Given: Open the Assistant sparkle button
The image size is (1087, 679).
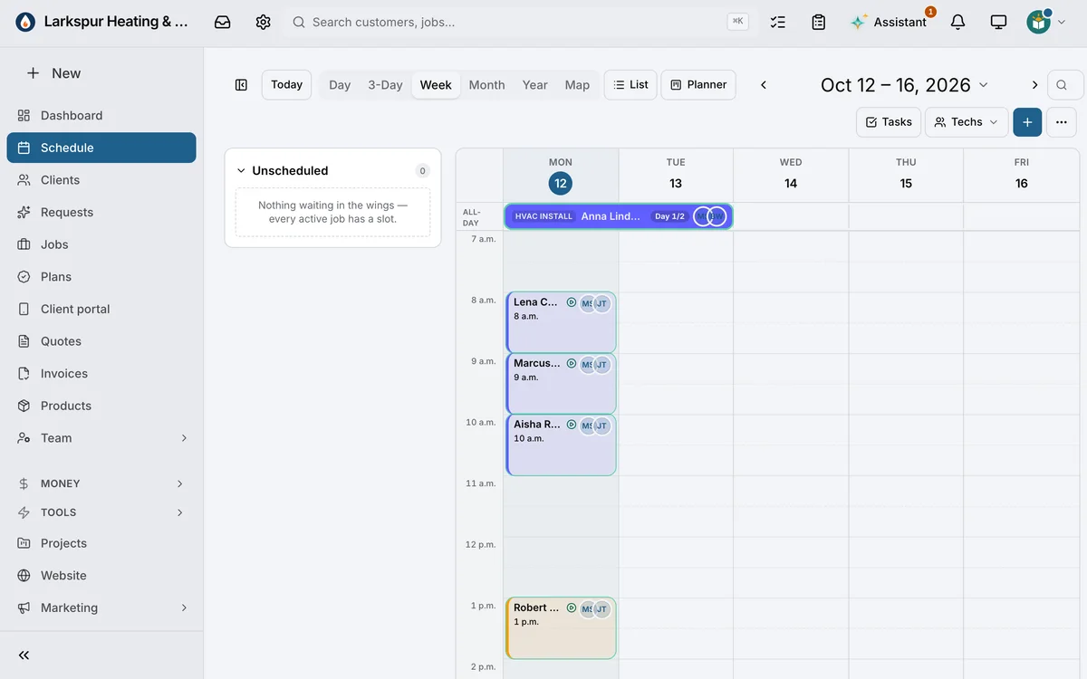Looking at the screenshot, I should coord(889,22).
